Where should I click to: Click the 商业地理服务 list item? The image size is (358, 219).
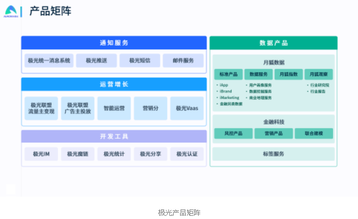[260, 98]
